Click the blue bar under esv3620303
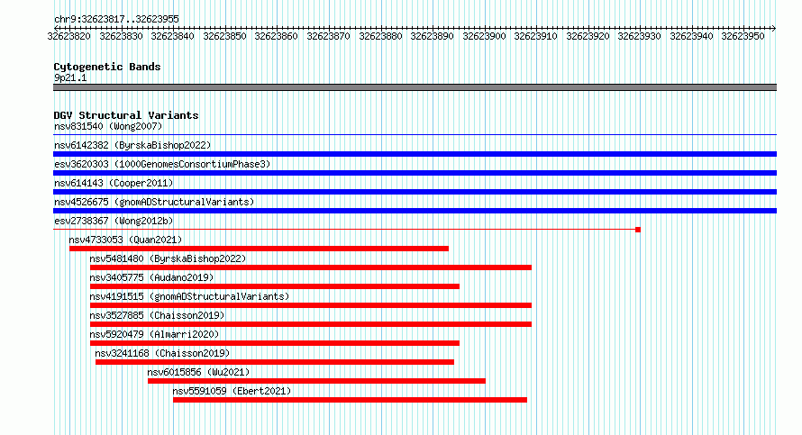 click(x=415, y=173)
